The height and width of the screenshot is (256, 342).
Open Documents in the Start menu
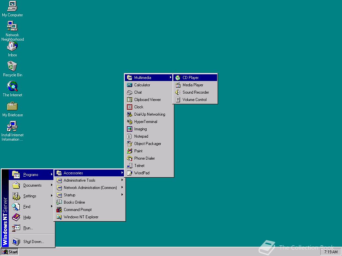(x=31, y=185)
